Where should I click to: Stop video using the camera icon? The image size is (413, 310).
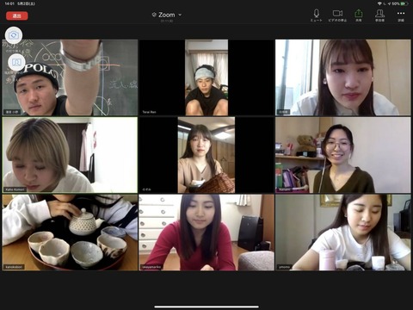tap(337, 15)
